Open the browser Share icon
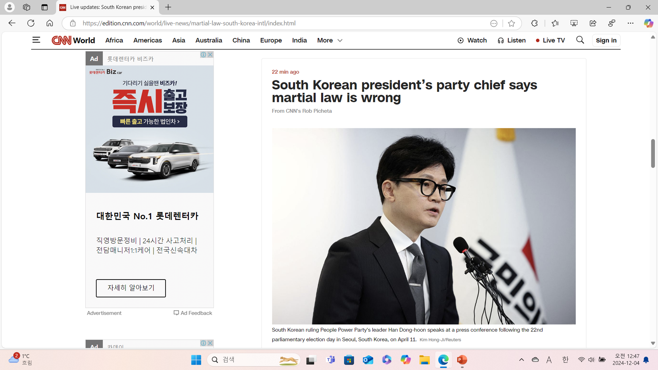This screenshot has height=370, width=658. click(x=593, y=23)
